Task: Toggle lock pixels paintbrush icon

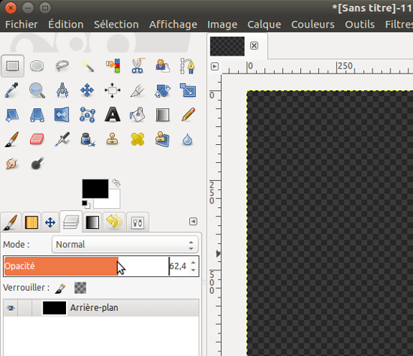Action: point(60,288)
